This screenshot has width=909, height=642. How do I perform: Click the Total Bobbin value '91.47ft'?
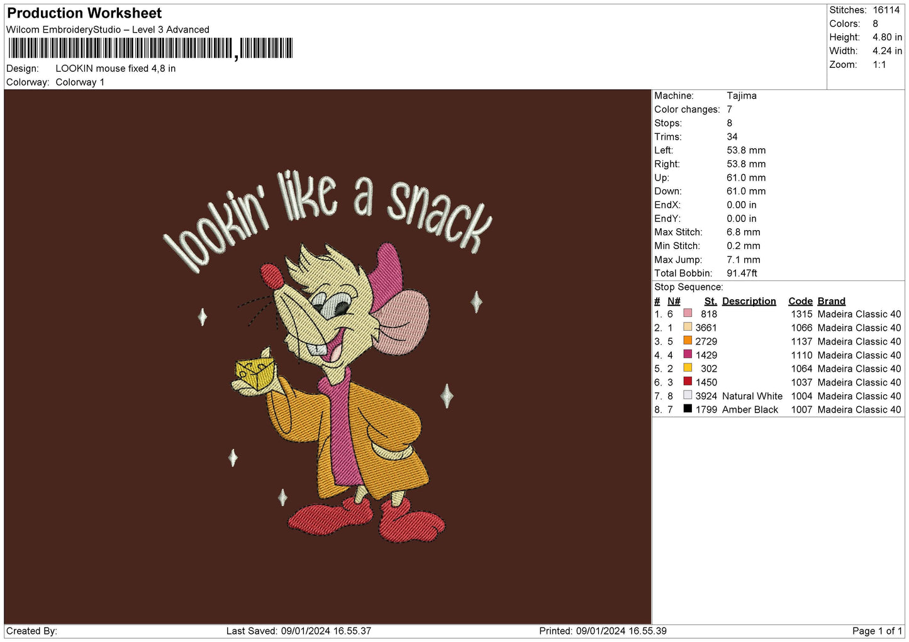pyautogui.click(x=742, y=274)
